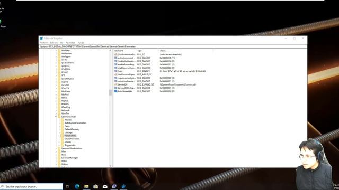Image resolution: width=339 pixels, height=190 pixels.
Task: Select the Linkage subkey
Action: pyautogui.click(x=68, y=132)
